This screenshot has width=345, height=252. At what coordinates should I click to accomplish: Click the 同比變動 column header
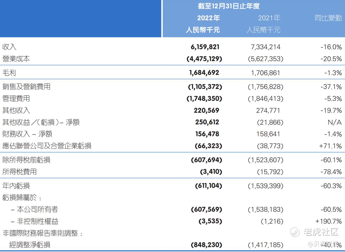tap(328, 18)
